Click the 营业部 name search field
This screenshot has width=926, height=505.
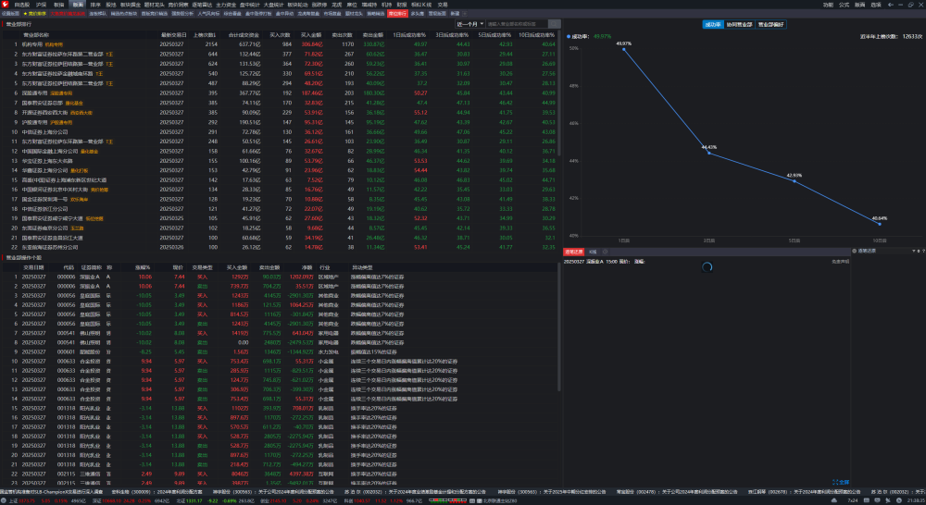tap(518, 24)
